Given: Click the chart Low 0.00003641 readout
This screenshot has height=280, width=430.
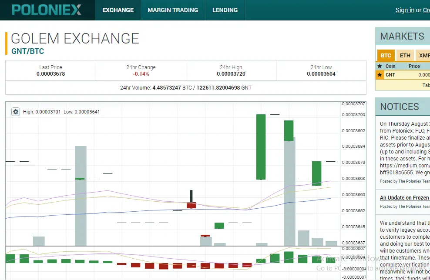Looking at the screenshot, I should tap(82, 112).
